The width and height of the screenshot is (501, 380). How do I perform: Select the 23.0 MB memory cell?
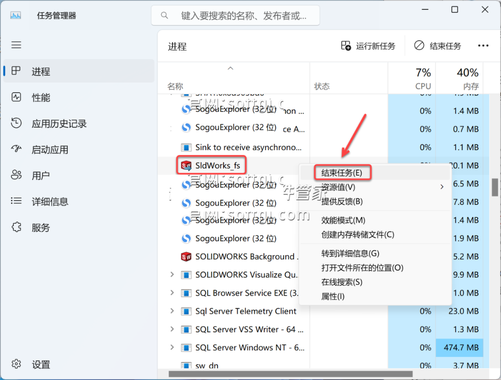459,311
